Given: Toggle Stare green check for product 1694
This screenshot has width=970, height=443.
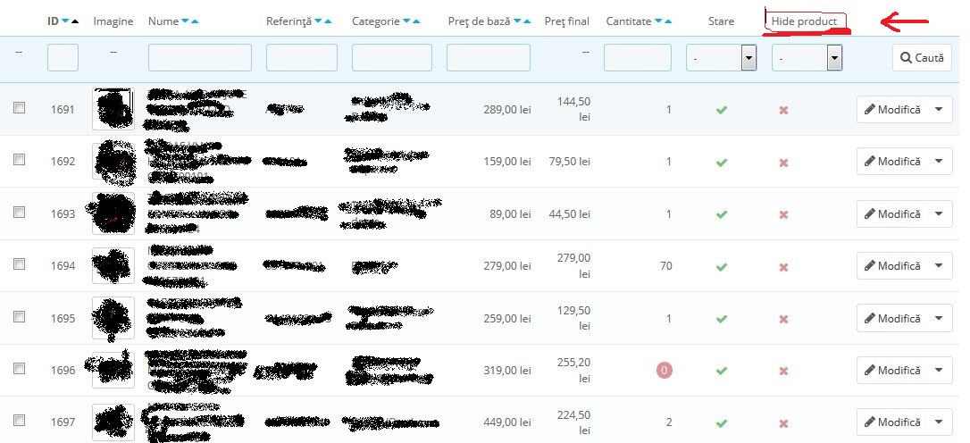Looking at the screenshot, I should coord(722,267).
